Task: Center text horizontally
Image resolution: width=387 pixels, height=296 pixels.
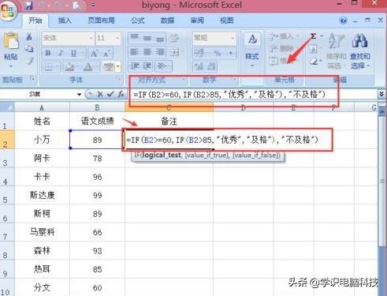Action: (x=147, y=52)
